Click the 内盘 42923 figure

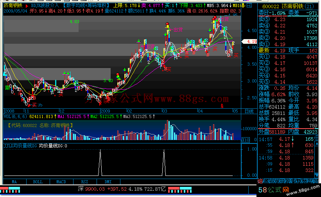[310, 132]
